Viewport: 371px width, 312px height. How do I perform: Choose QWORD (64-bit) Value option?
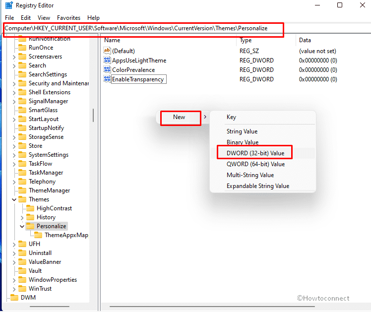click(262, 164)
